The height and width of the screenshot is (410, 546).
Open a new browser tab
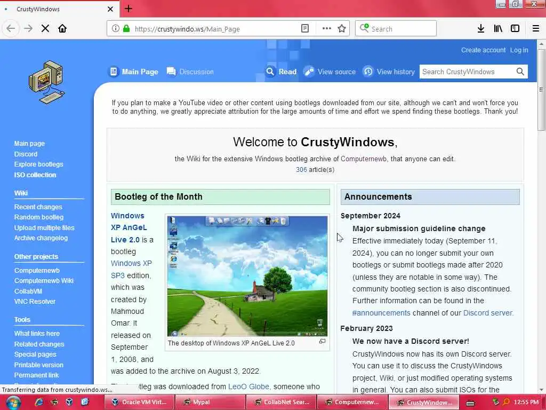coord(129,9)
